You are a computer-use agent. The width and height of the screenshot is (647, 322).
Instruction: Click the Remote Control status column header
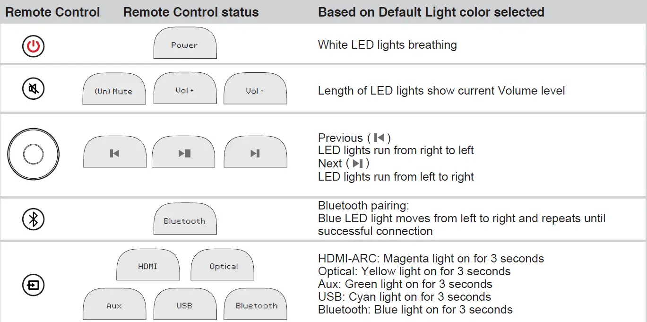pyautogui.click(x=191, y=12)
